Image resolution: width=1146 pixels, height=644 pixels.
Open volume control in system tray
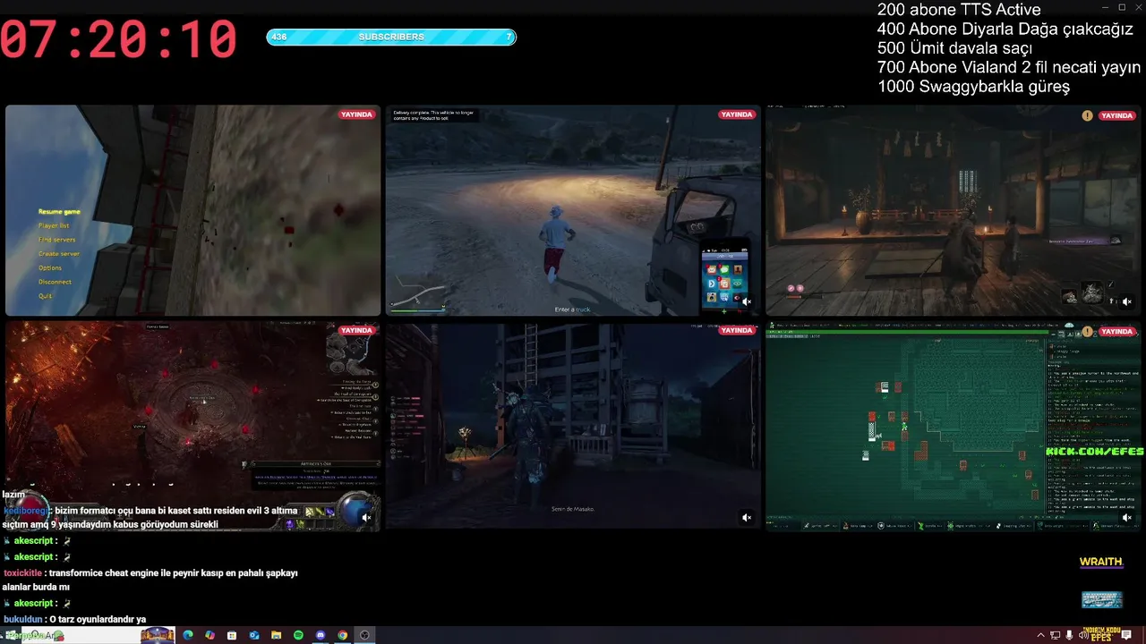pyautogui.click(x=1082, y=635)
